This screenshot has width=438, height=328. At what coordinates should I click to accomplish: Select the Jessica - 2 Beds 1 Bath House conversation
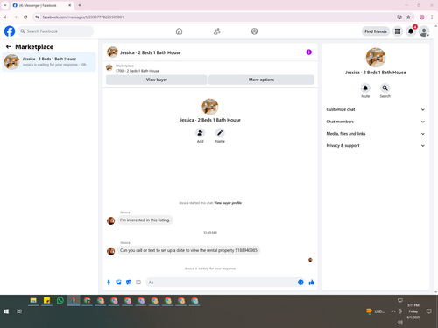49,62
